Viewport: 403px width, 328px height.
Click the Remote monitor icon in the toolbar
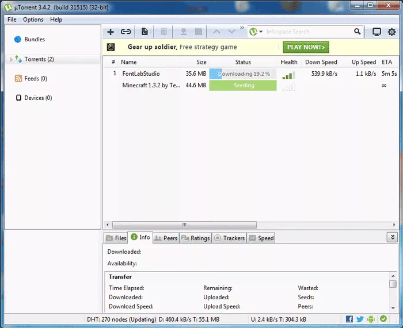377,32
